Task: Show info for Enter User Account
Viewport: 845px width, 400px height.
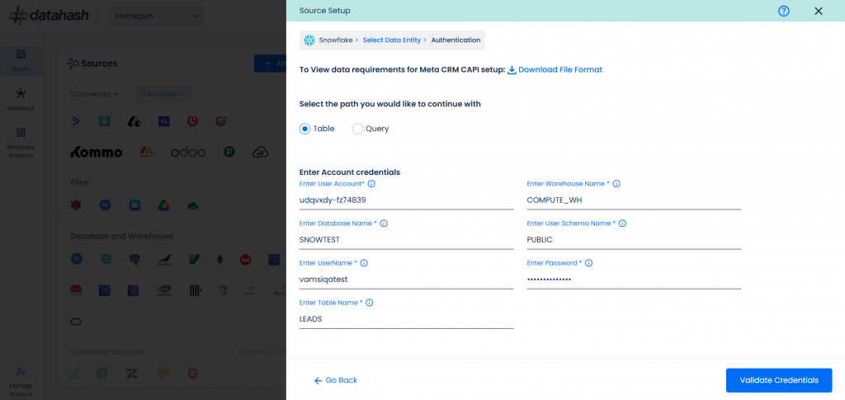Action: tap(371, 184)
